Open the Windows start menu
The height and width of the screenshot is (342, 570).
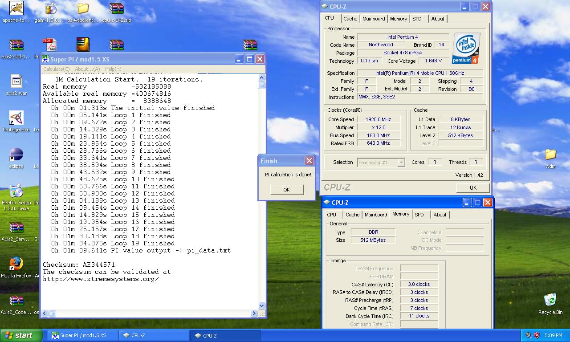(21, 335)
